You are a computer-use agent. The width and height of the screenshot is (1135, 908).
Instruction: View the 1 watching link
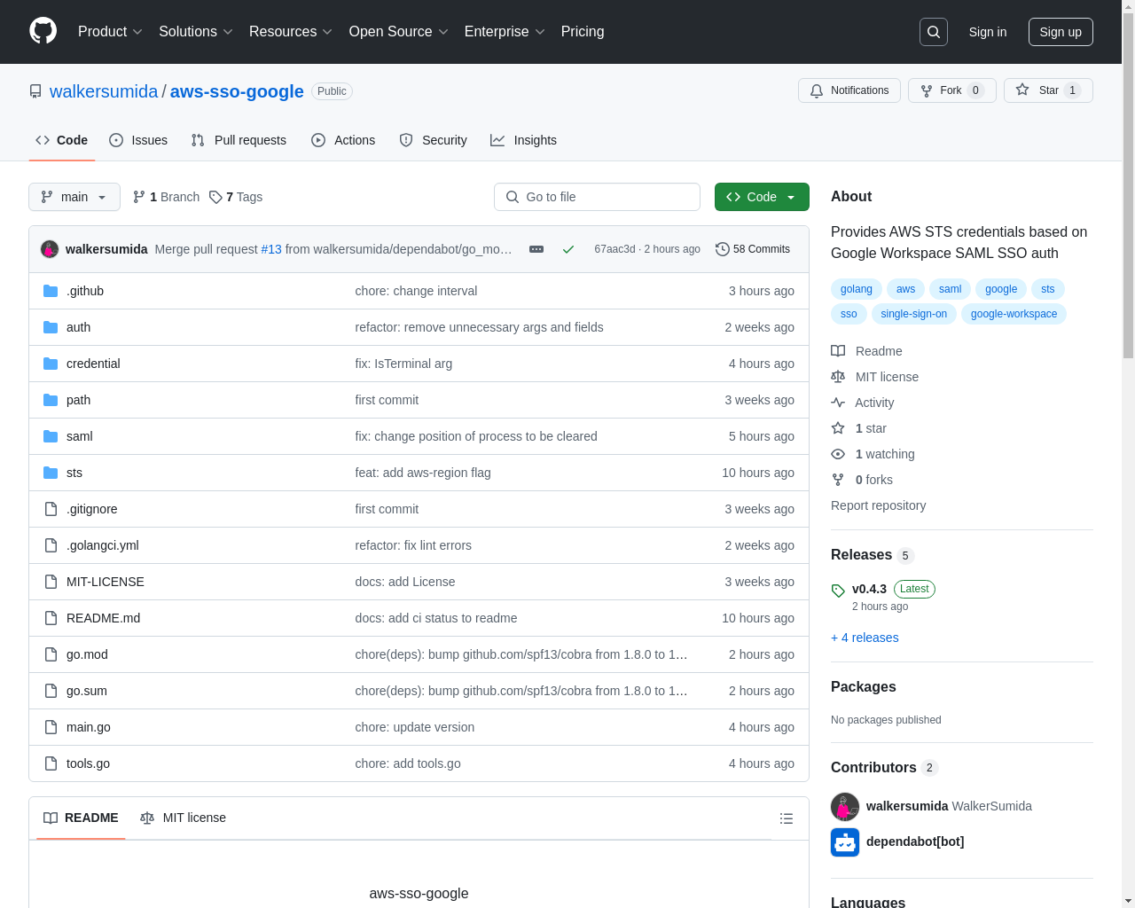click(x=873, y=454)
